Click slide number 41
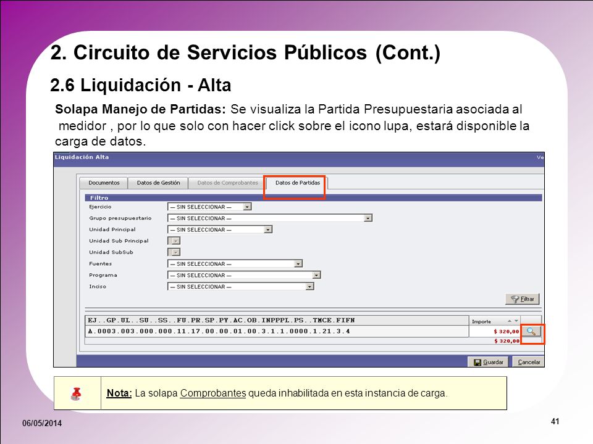 pyautogui.click(x=555, y=421)
